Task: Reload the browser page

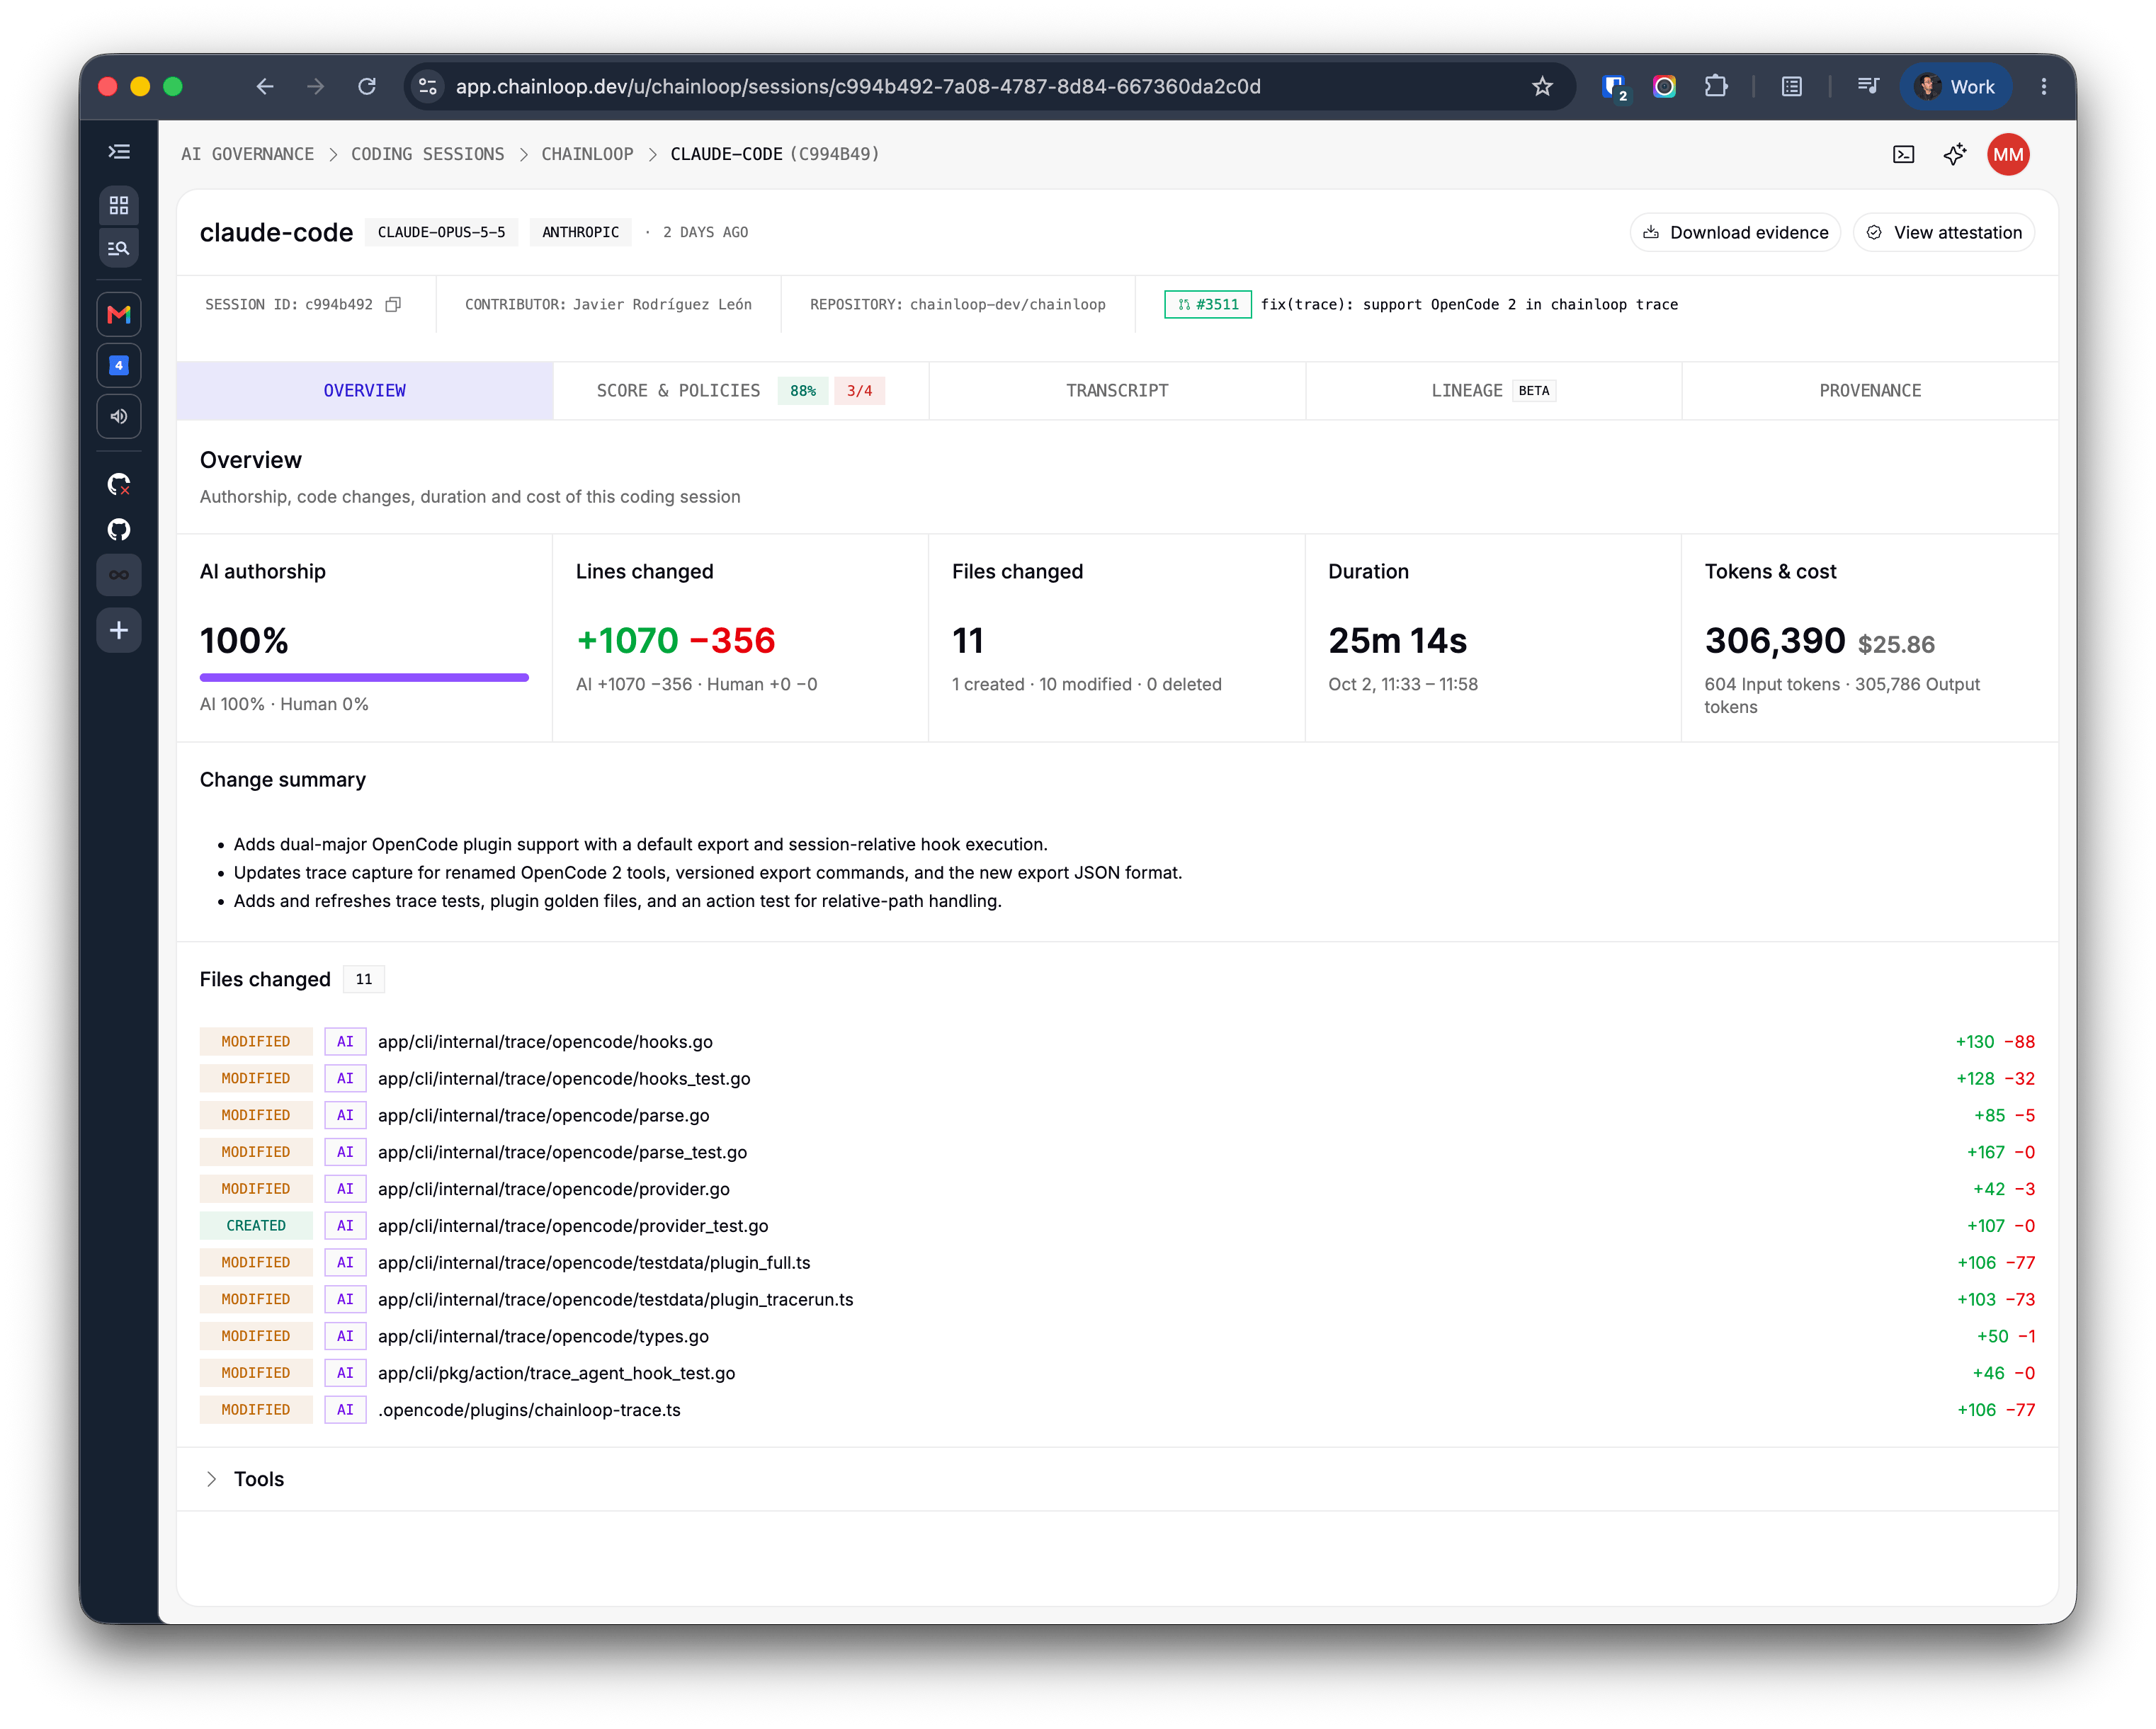Action: (x=367, y=87)
